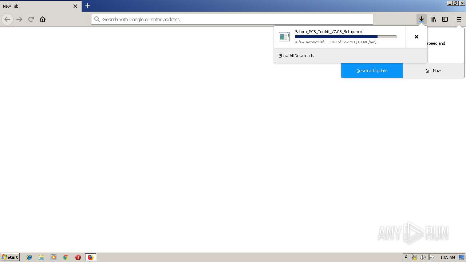466x262 pixels.
Task: Open Action Center flag icon
Action: pos(431,257)
